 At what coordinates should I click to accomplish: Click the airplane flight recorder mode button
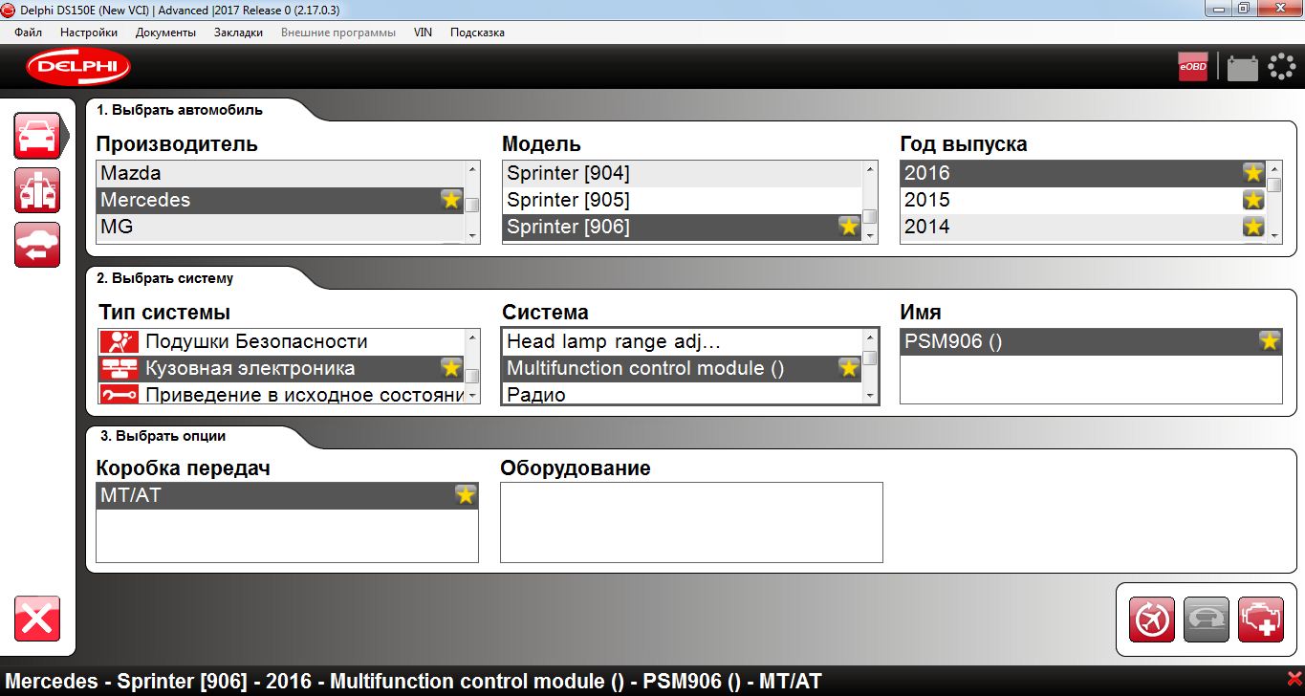[1152, 620]
